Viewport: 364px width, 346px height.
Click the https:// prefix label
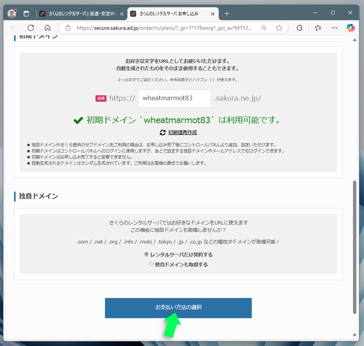click(122, 98)
